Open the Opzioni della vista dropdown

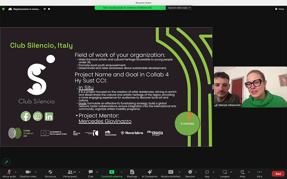click(179, 8)
